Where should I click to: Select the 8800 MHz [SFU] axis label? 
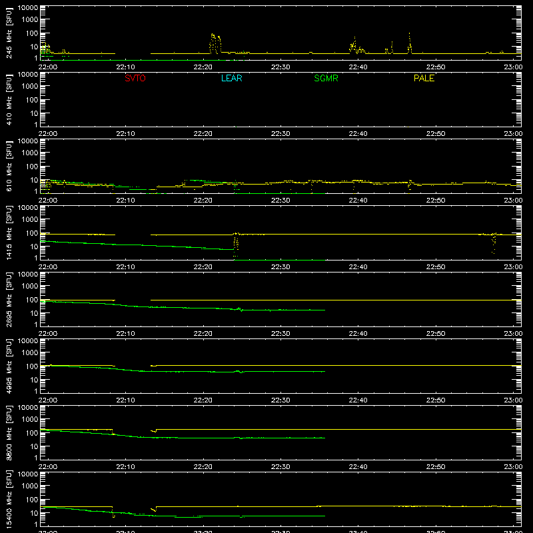(x=9, y=432)
